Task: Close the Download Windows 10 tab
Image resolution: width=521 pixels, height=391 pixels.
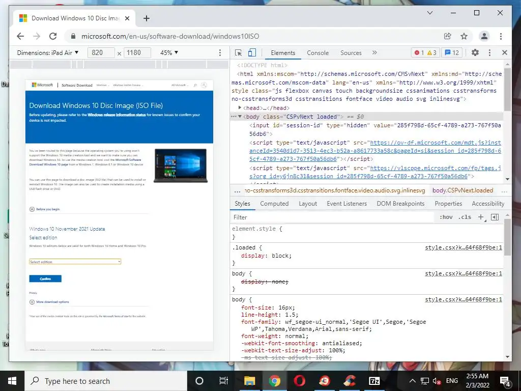Action: [127, 18]
